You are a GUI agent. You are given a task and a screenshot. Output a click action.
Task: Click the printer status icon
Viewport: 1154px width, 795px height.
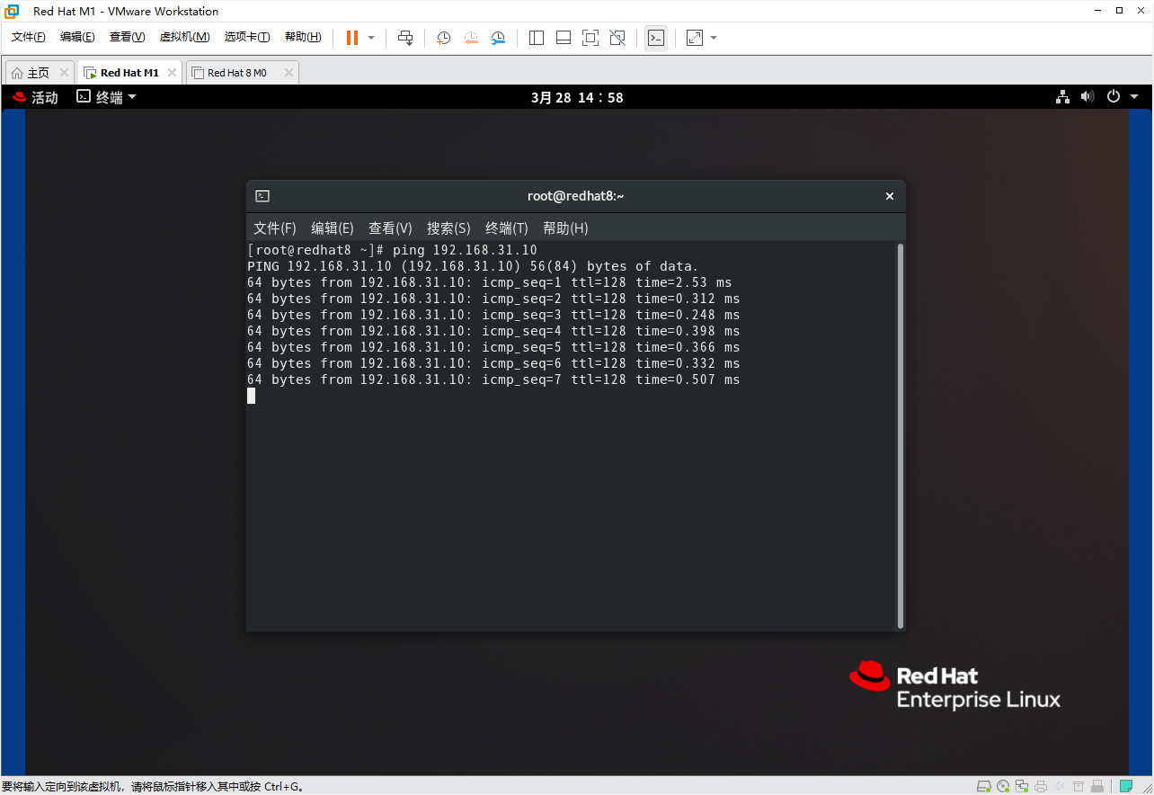(1041, 786)
